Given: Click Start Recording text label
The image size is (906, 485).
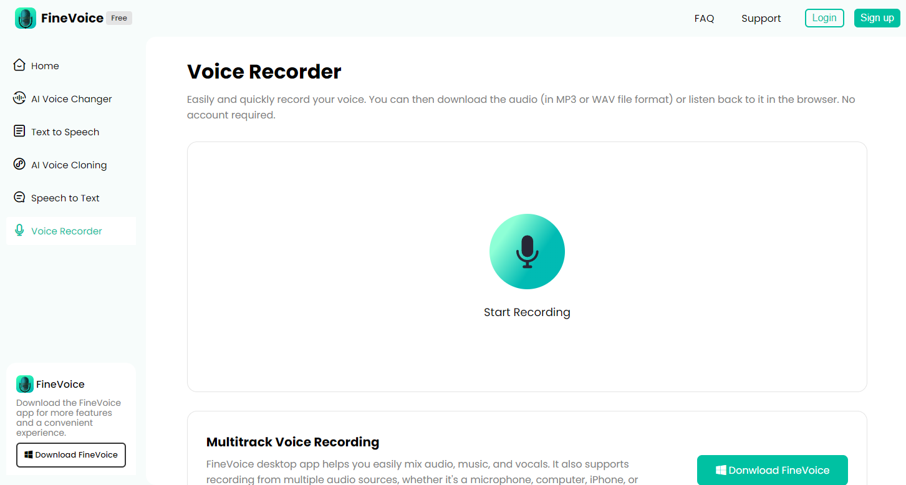Looking at the screenshot, I should (527, 312).
